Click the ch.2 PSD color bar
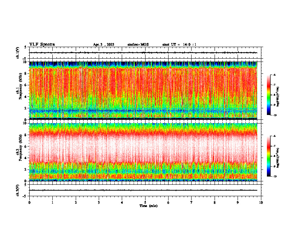Image resolution: width=294 pixels, height=227 pixels. coord(268,156)
